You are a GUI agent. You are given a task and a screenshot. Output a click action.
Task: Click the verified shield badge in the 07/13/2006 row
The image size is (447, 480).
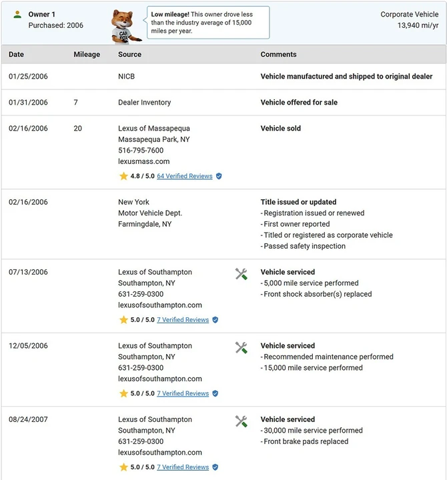click(x=215, y=319)
